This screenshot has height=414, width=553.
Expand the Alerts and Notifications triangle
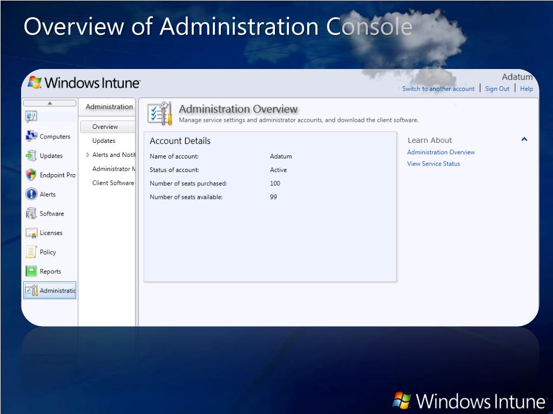[x=88, y=155]
